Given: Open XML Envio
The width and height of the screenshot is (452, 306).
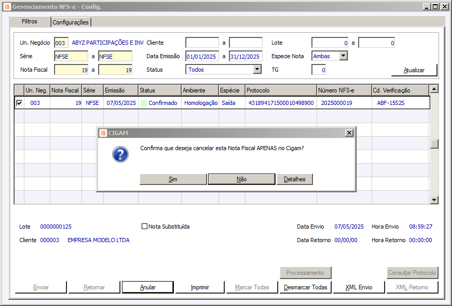Looking at the screenshot, I should [359, 287].
